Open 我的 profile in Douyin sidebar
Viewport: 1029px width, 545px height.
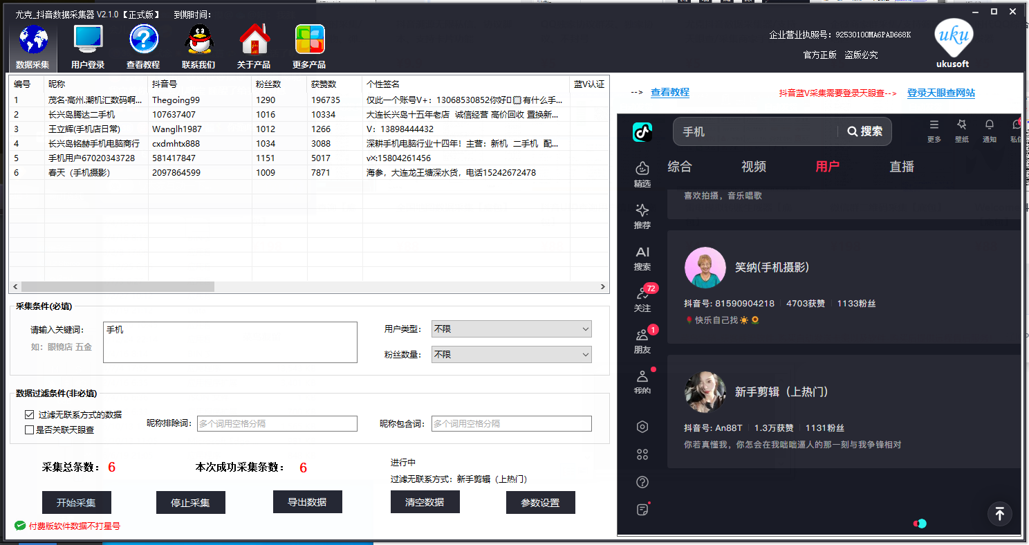(x=642, y=382)
